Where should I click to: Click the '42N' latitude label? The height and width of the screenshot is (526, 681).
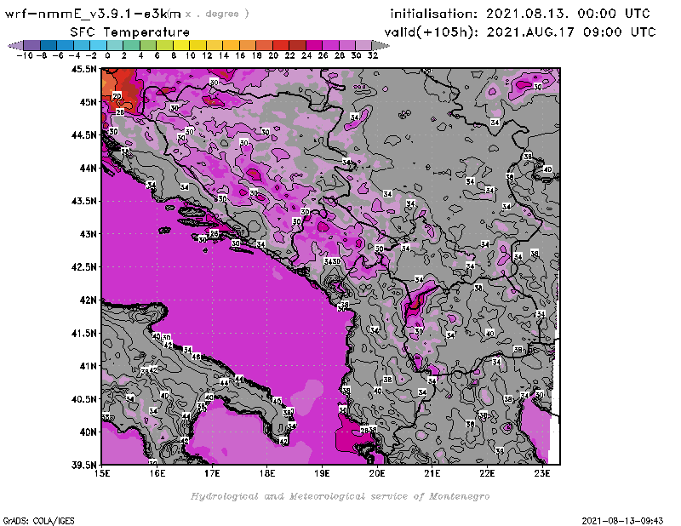(88, 300)
